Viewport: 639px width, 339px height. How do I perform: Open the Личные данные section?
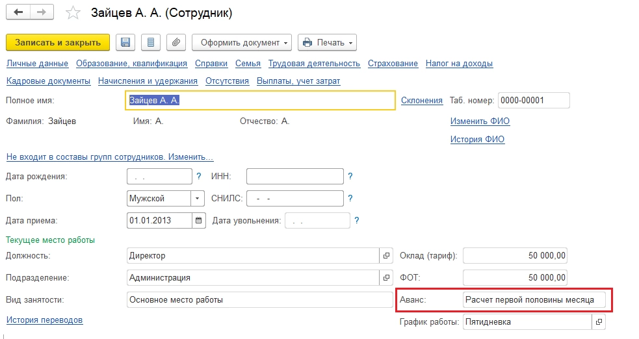(x=37, y=64)
